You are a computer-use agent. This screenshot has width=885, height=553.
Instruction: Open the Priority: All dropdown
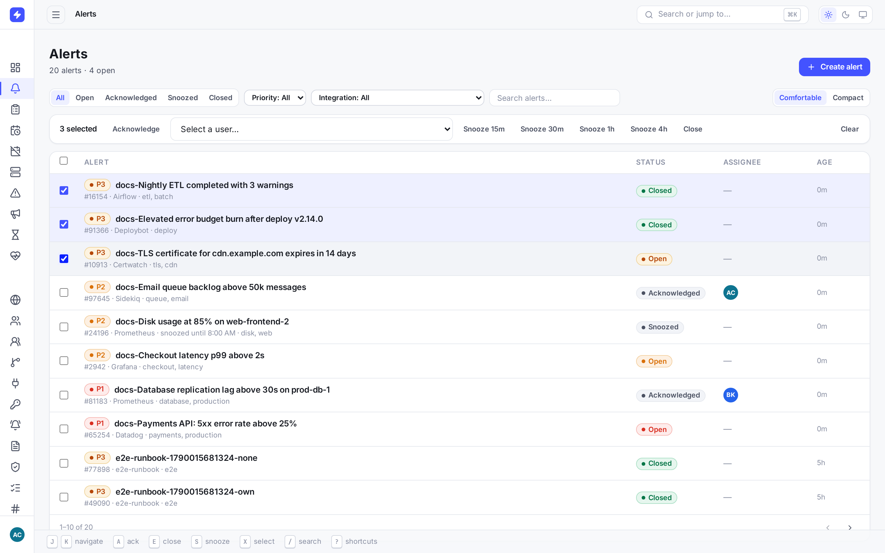coord(275,98)
